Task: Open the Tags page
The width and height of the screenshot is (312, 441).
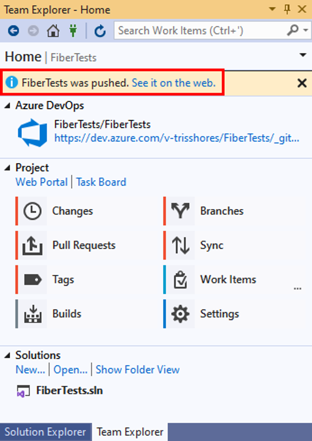Action: (x=63, y=280)
